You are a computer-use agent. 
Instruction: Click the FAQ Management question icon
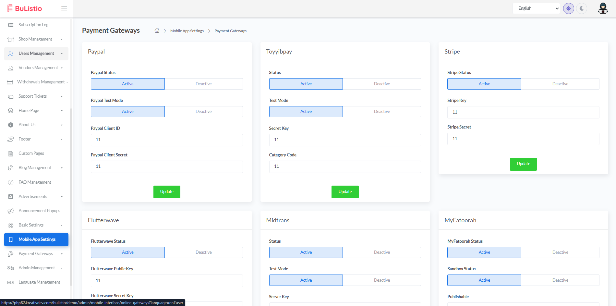(11, 182)
